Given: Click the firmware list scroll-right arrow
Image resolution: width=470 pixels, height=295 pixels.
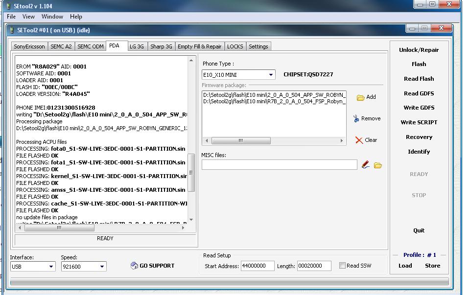Looking at the screenshot, I should (x=341, y=140).
